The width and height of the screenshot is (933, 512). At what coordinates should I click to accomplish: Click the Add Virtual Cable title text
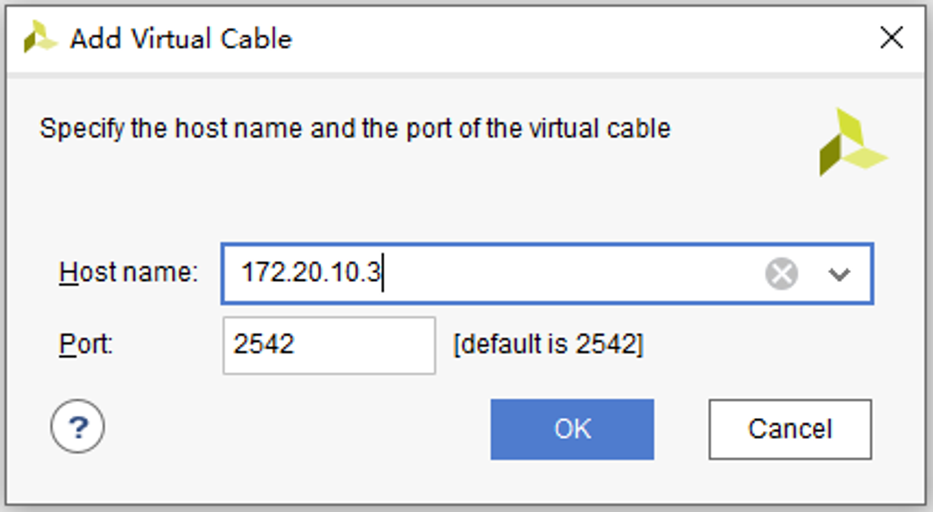[x=181, y=38]
